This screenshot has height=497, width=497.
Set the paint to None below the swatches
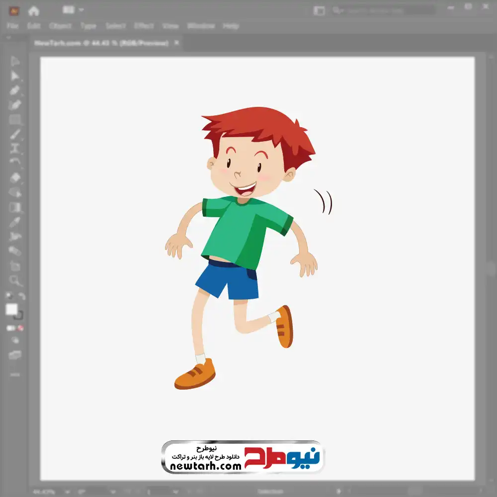coord(21,329)
